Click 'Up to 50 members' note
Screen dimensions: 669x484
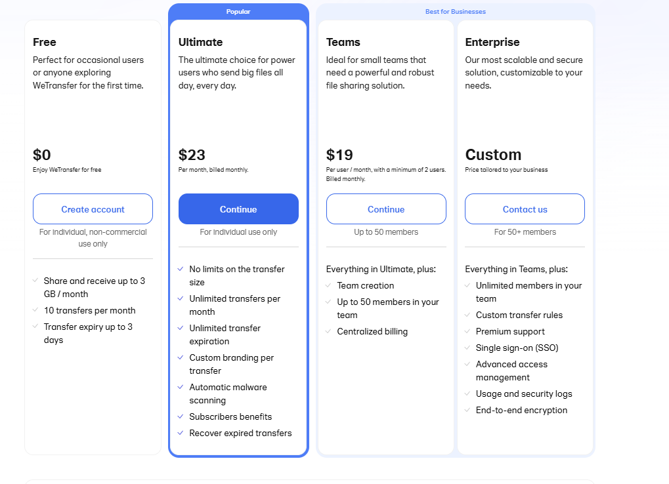click(x=386, y=232)
